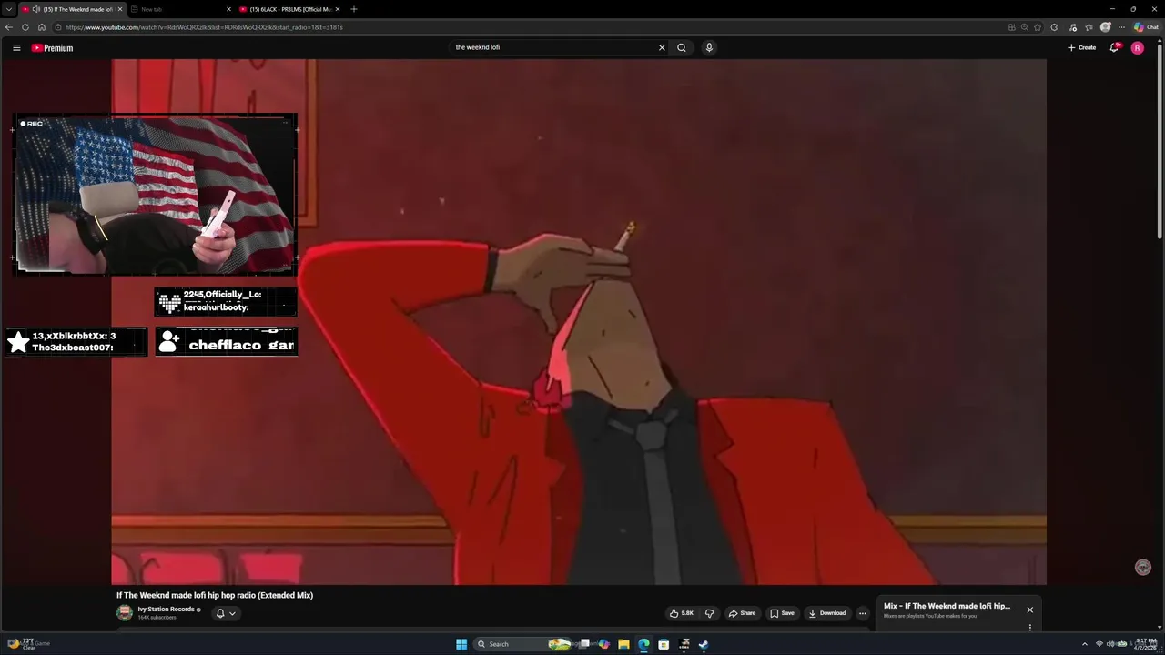
Task: Close the 6LACK - PRBLMS tab
Action: 338,9
